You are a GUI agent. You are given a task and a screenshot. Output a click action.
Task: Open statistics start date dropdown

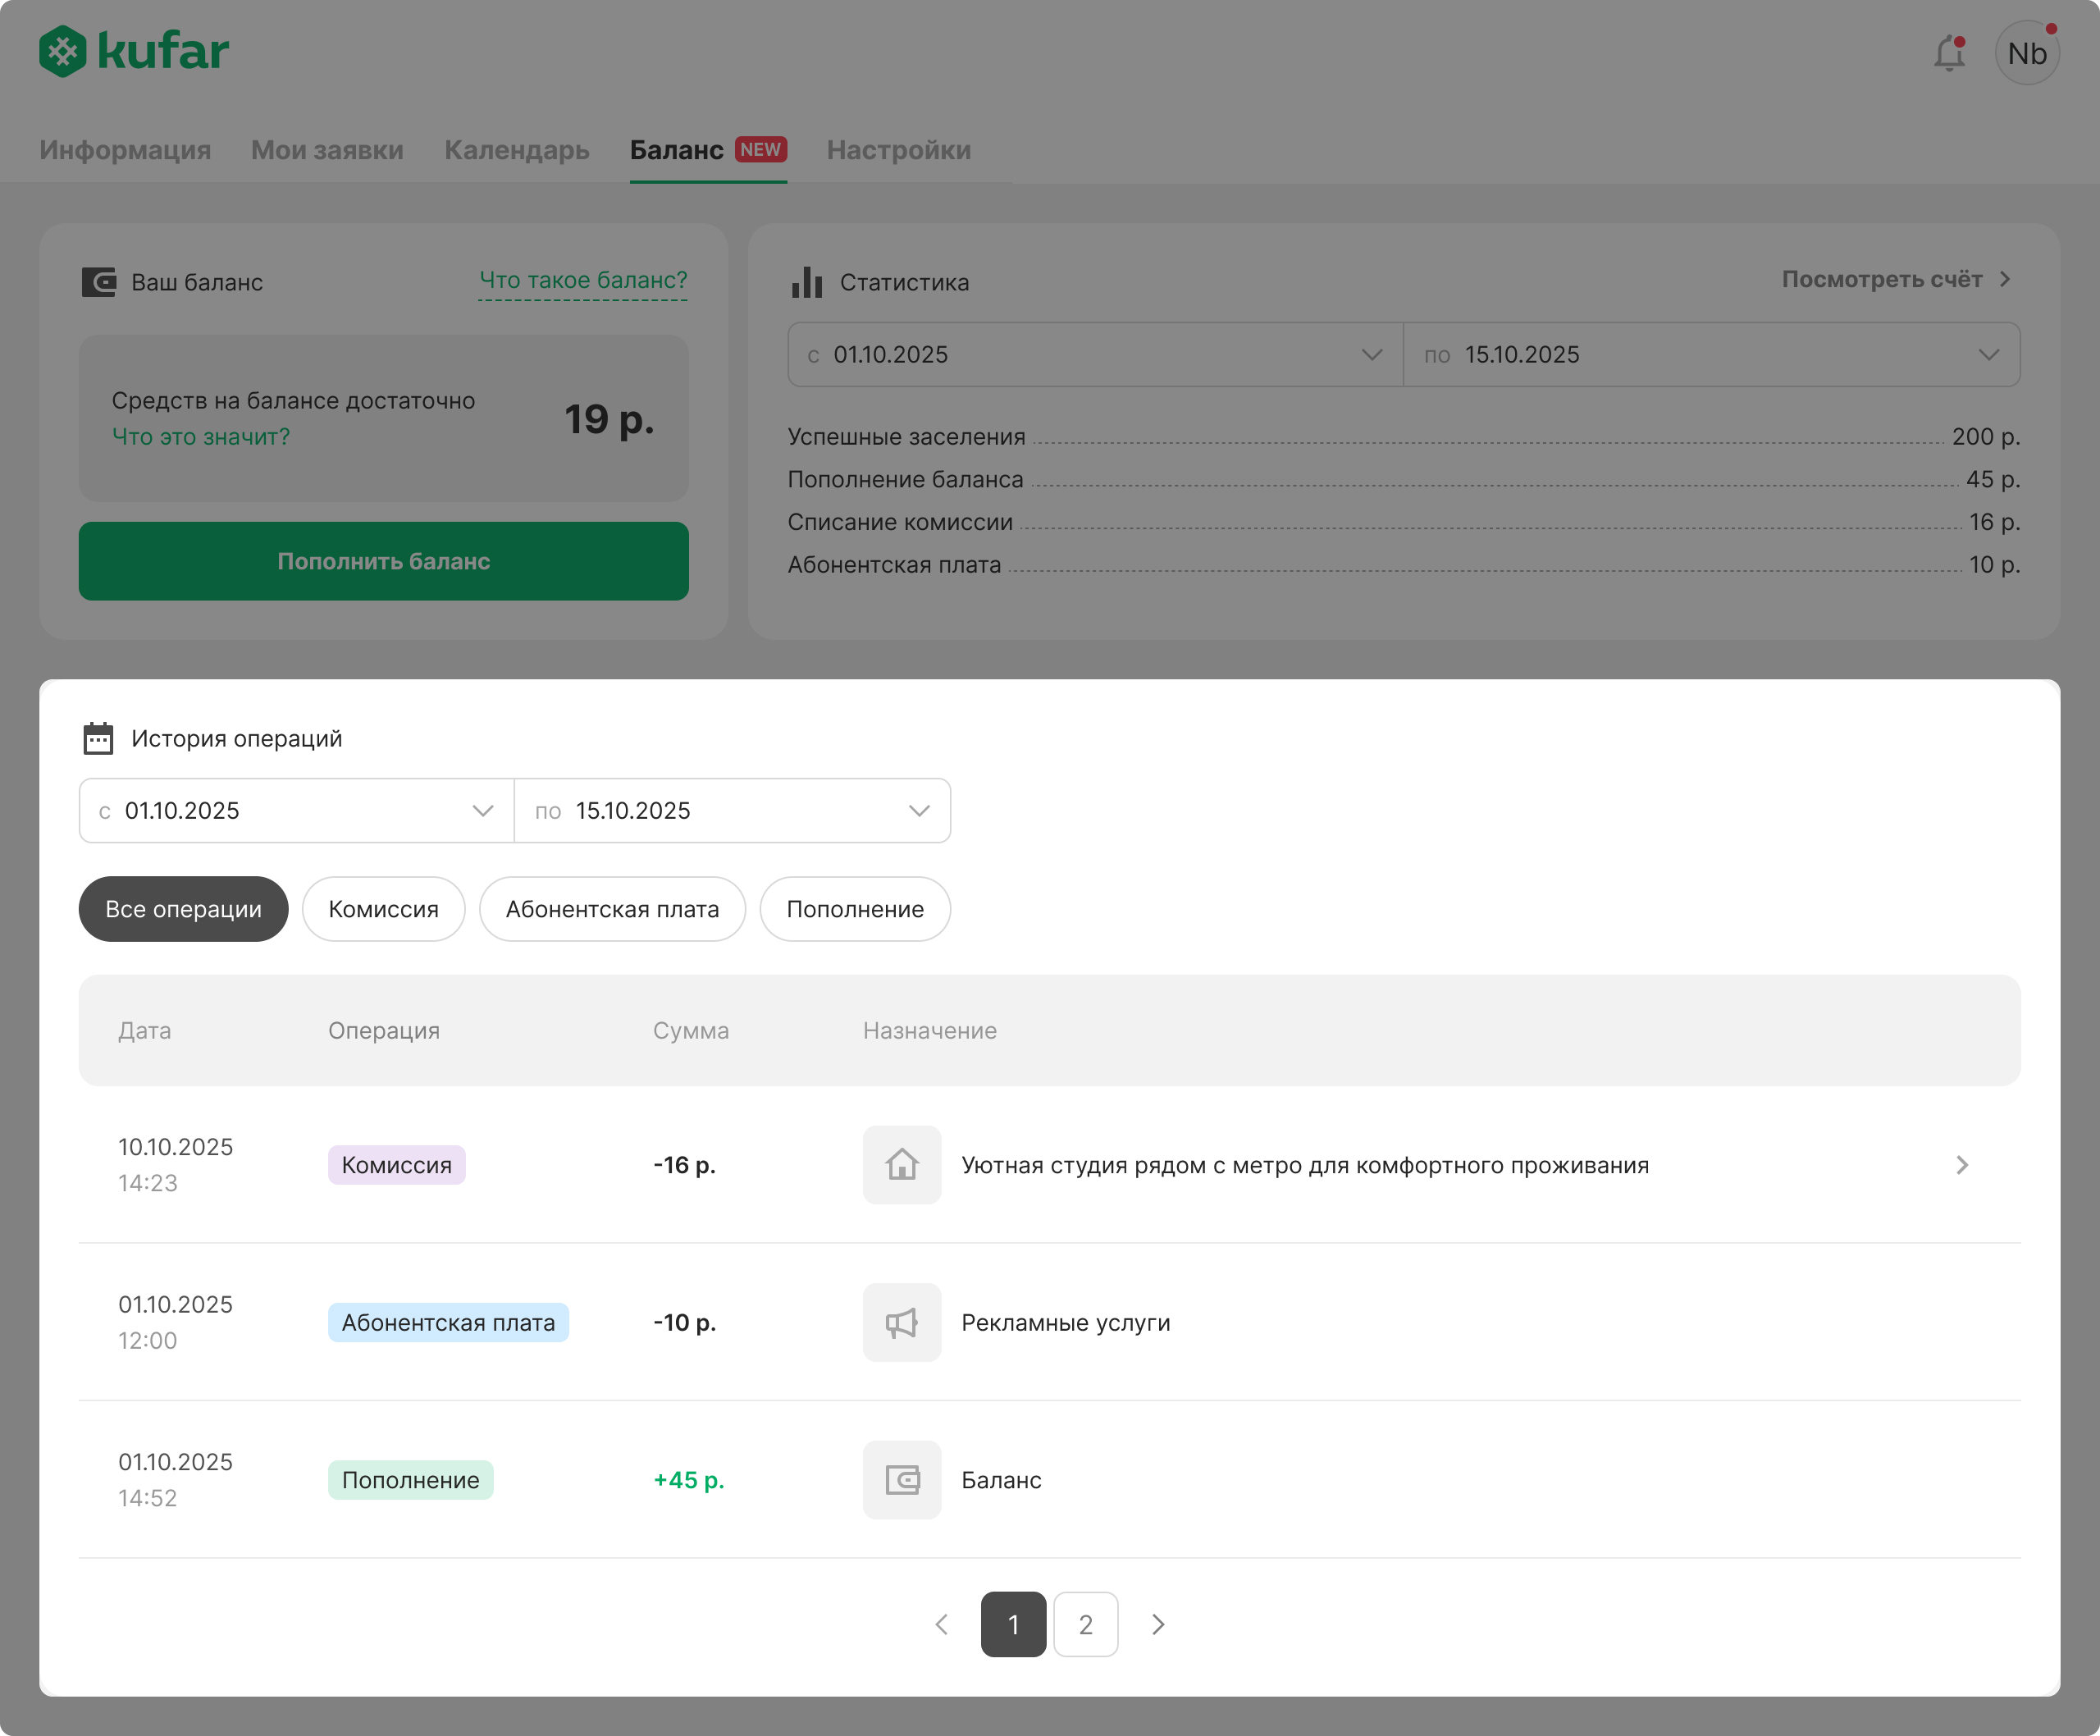[1095, 354]
